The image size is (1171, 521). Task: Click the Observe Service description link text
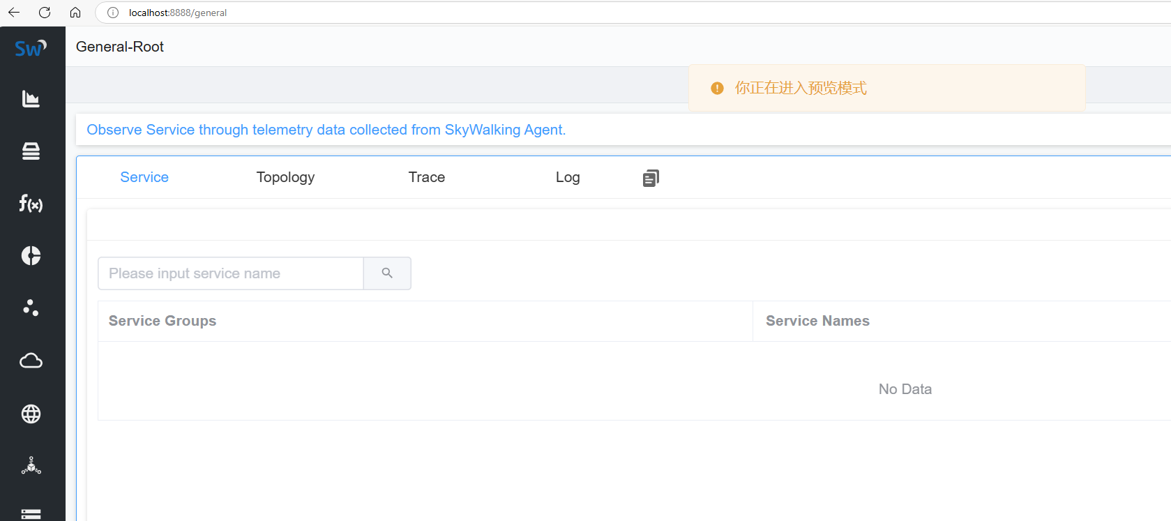click(x=326, y=130)
